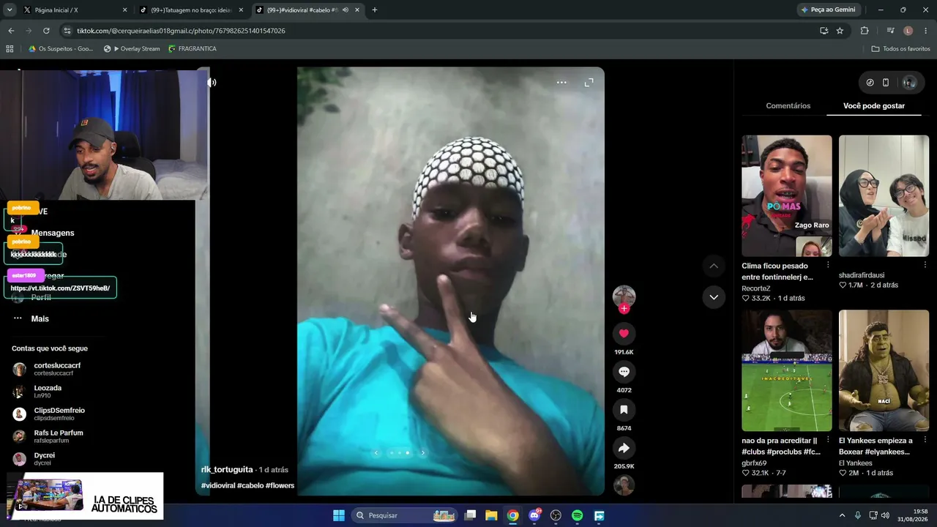Open the Chrome three-dot menu
937x527 pixels.
[x=926, y=31]
